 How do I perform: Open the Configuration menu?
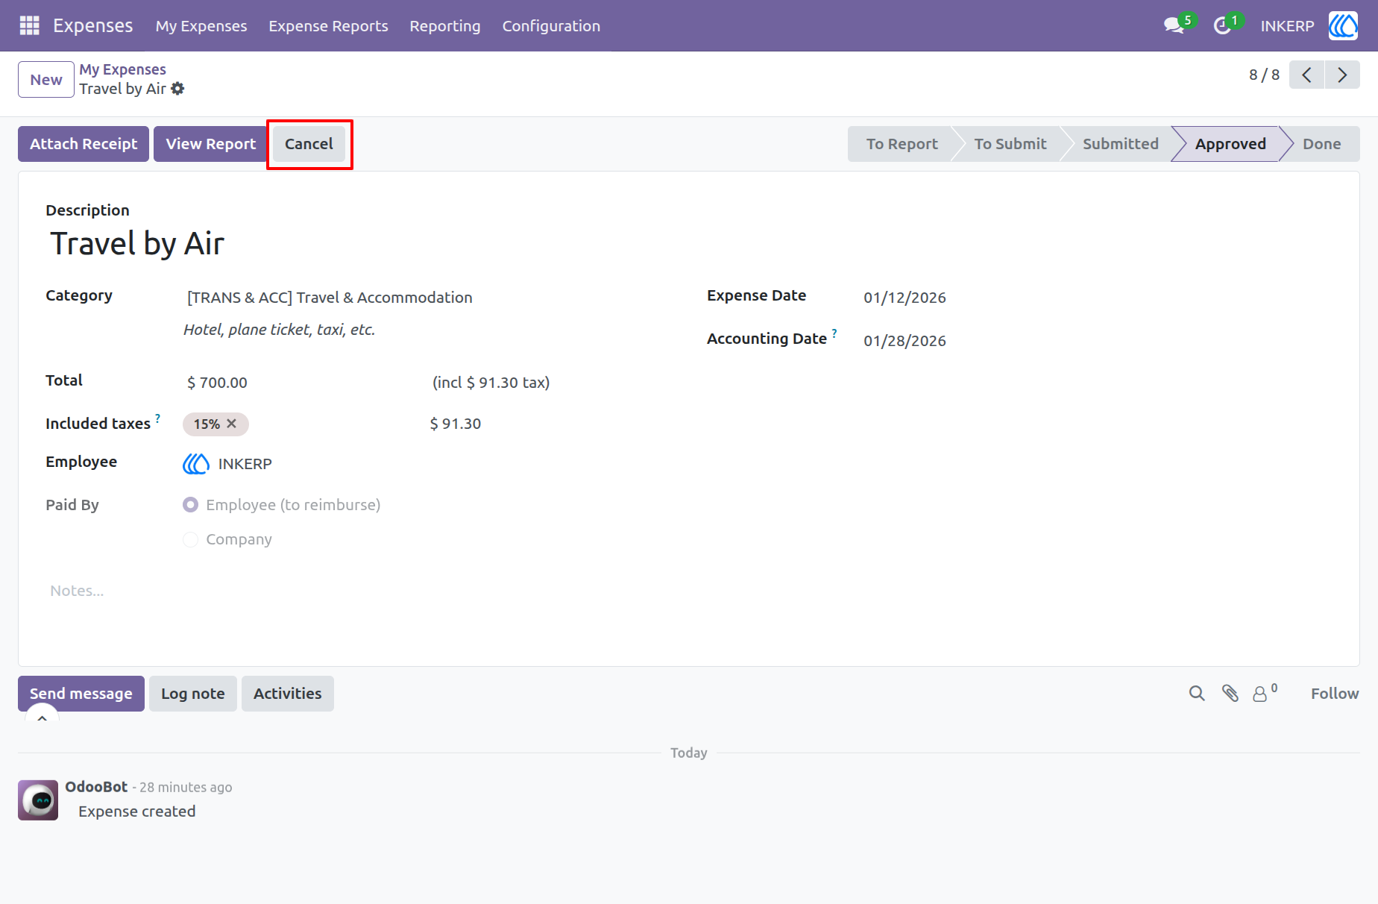click(x=551, y=26)
